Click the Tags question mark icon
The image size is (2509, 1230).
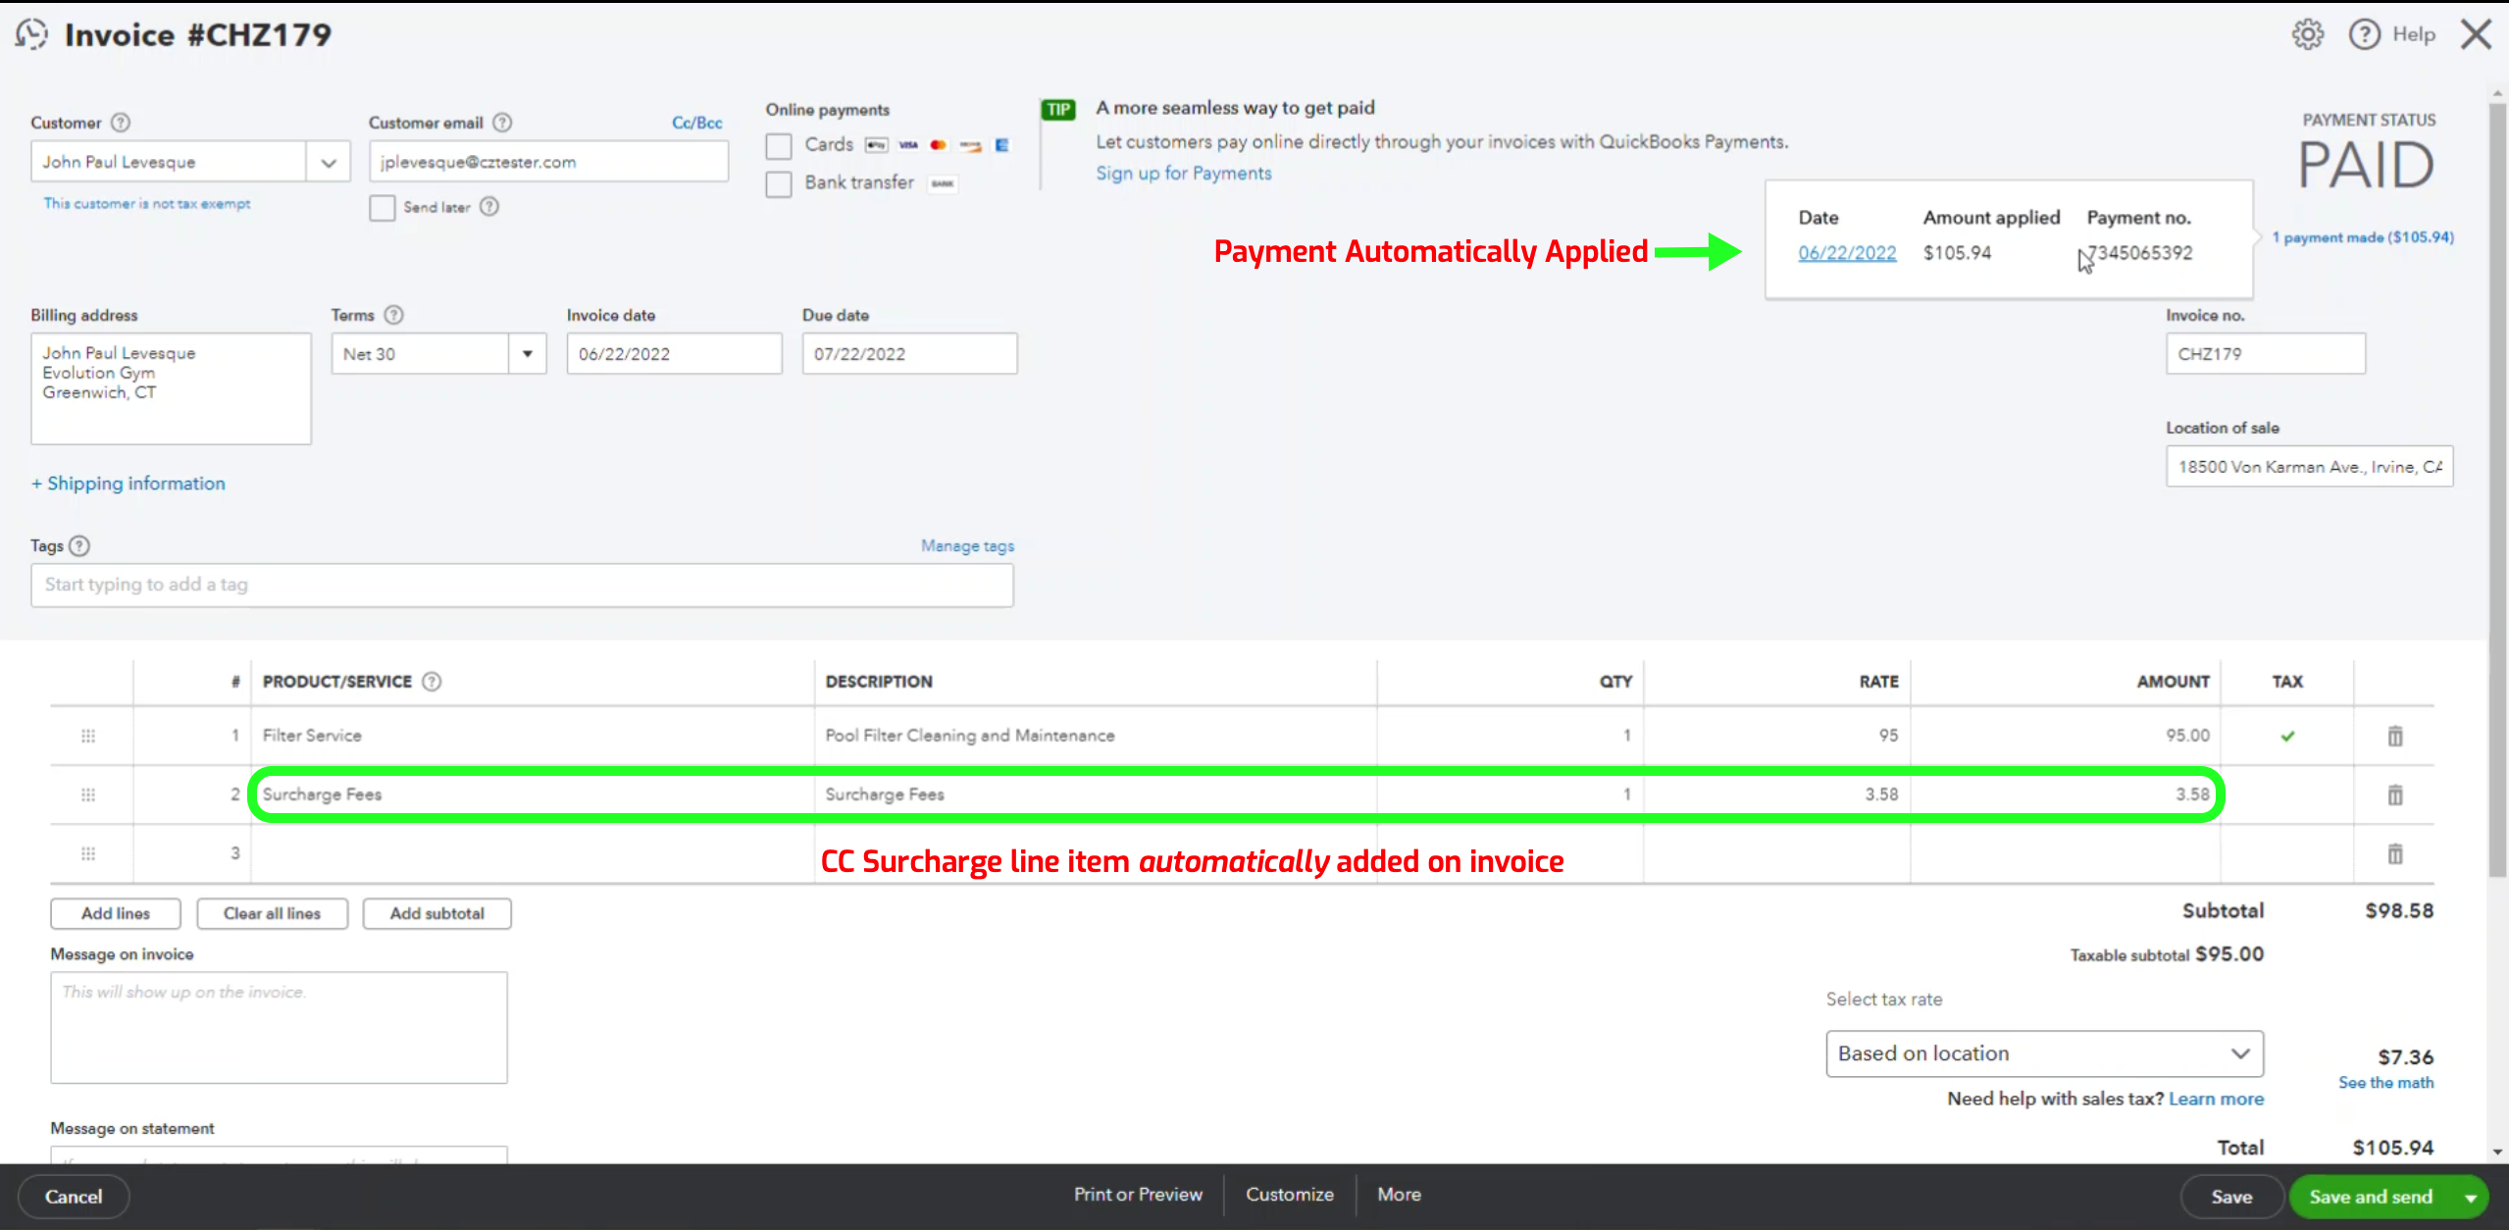pyautogui.click(x=78, y=545)
